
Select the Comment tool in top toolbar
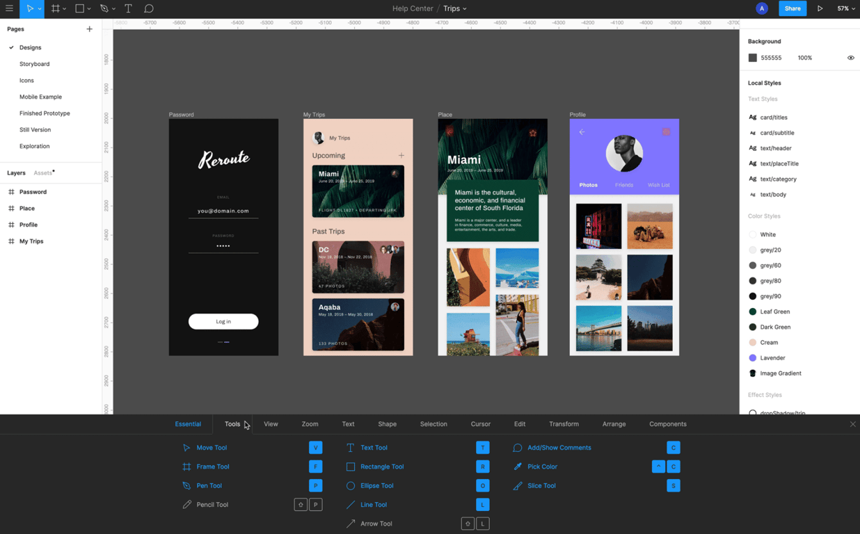point(149,8)
